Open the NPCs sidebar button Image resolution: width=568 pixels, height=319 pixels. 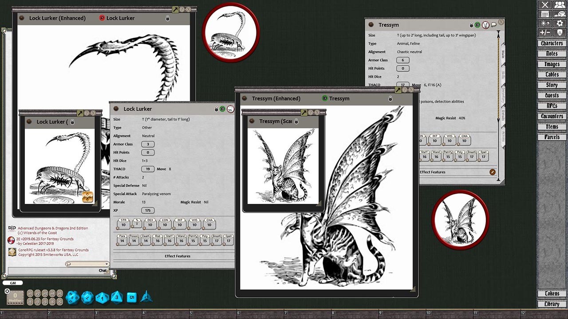coord(551,105)
